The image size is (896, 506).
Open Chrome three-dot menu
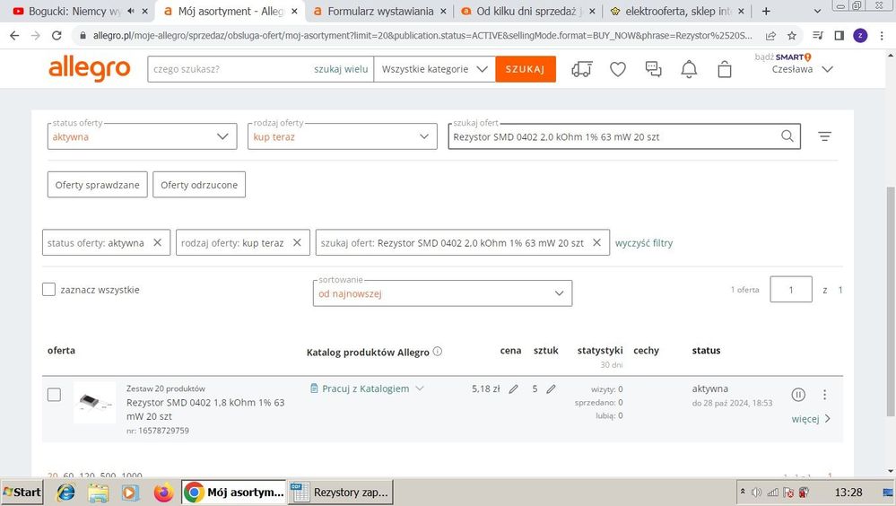click(x=883, y=36)
